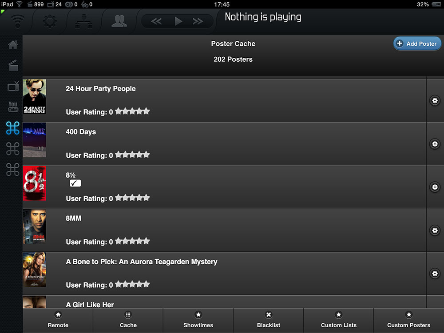Image resolution: width=444 pixels, height=333 pixels.
Task: Switch to the Showtimes tab
Action: click(x=198, y=320)
